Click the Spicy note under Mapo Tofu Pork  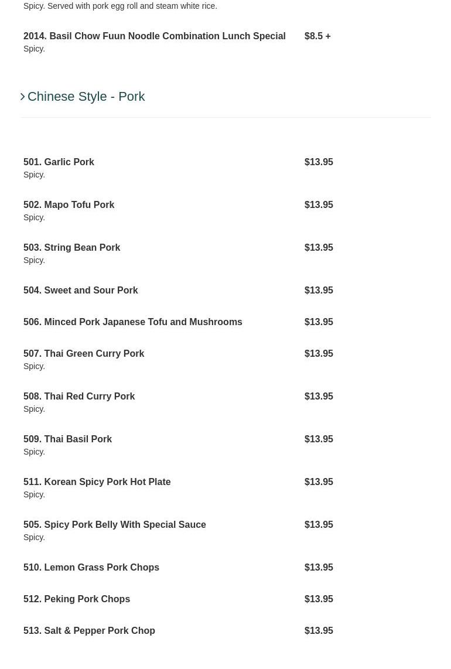[x=34, y=218]
